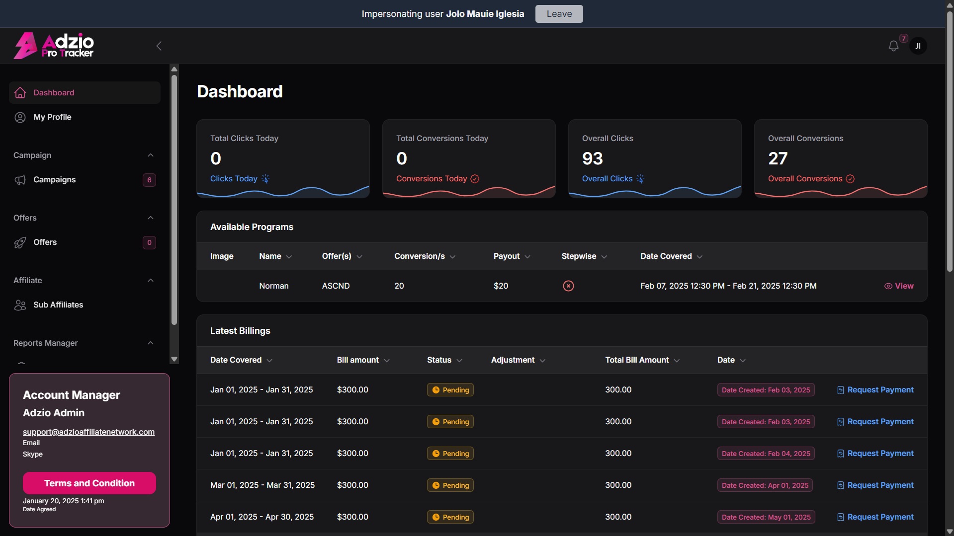Click the Adzio Pro Tracker logo
The width and height of the screenshot is (954, 536).
tap(54, 46)
